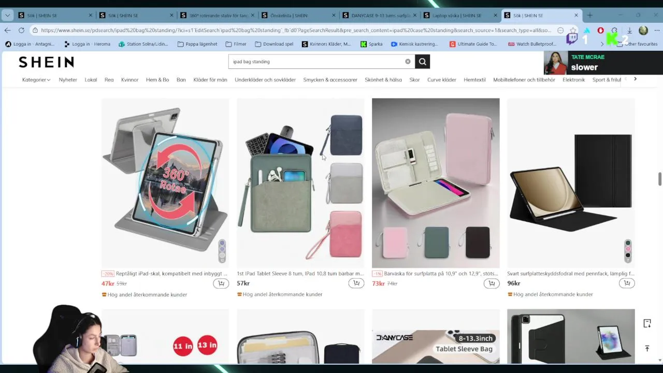Open the Hem & Bo category

pyautogui.click(x=157, y=80)
